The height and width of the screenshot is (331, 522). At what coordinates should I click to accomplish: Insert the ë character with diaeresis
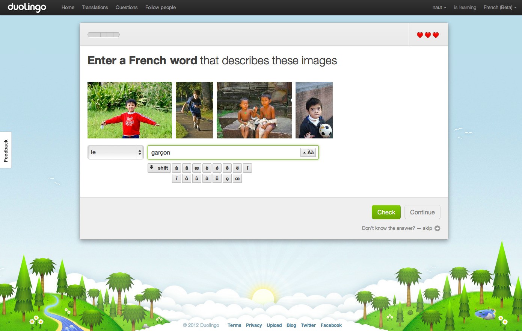click(237, 168)
